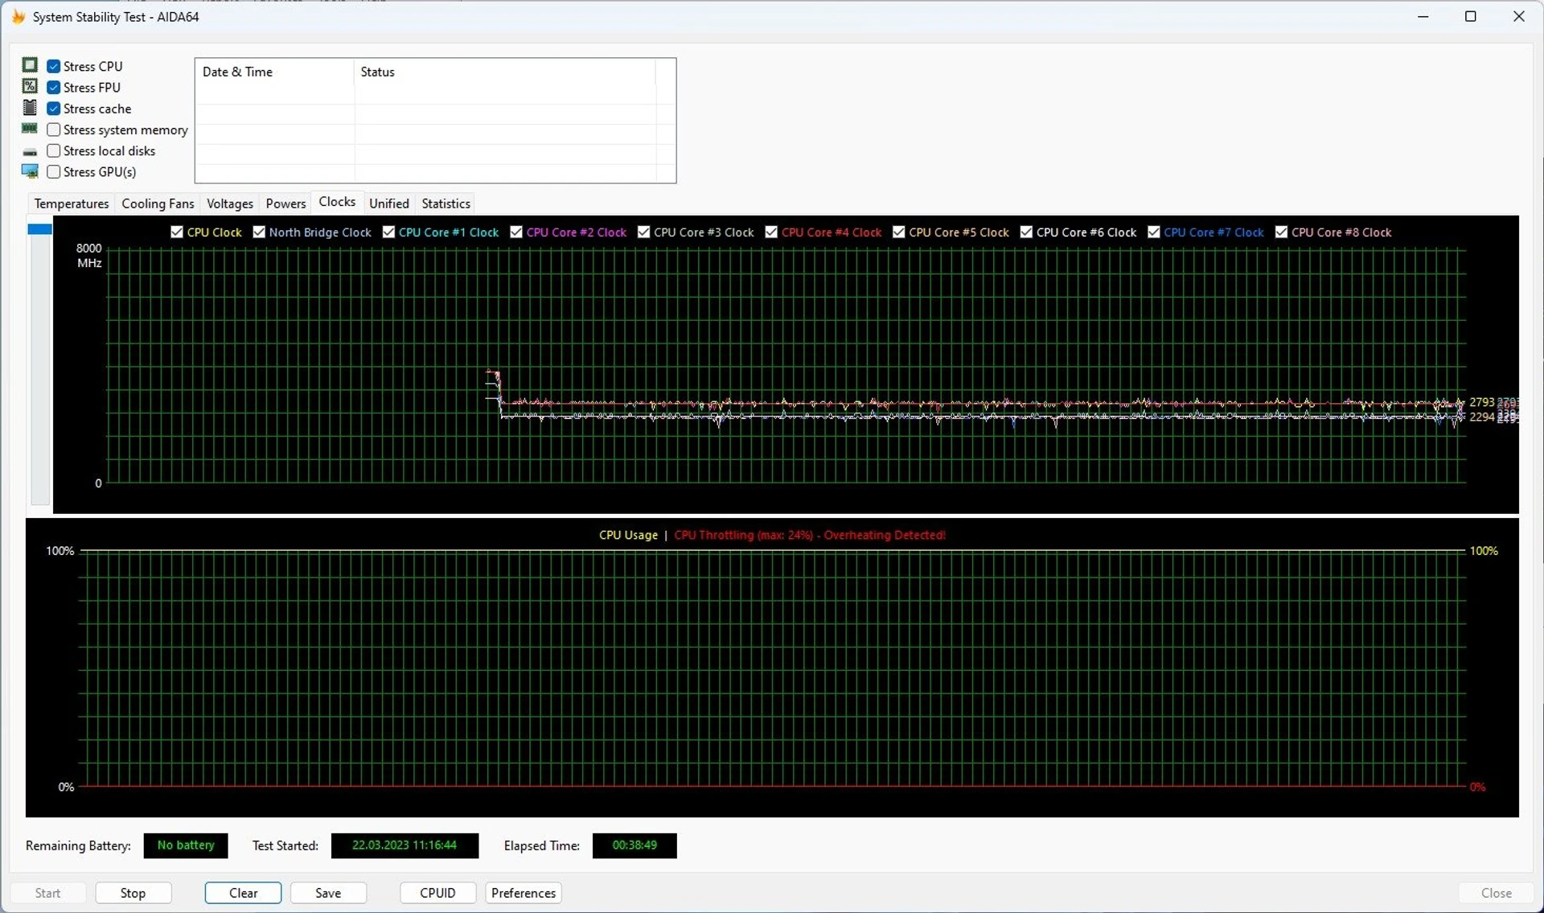Switch to the Unified tab
This screenshot has height=913, width=1544.
[389, 204]
